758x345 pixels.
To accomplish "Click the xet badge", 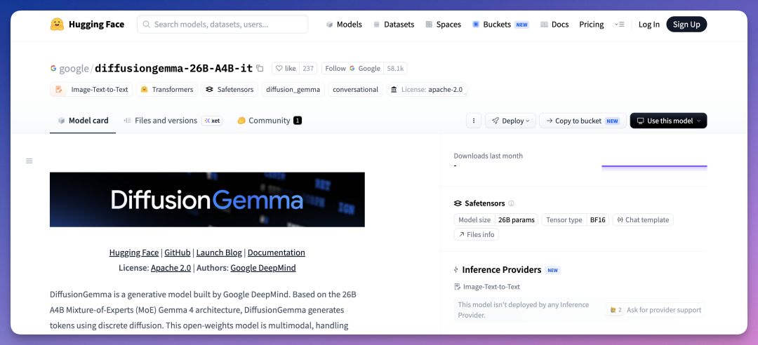I will point(212,121).
